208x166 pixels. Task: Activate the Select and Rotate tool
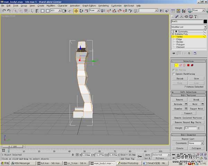pyautogui.click(x=81, y=11)
